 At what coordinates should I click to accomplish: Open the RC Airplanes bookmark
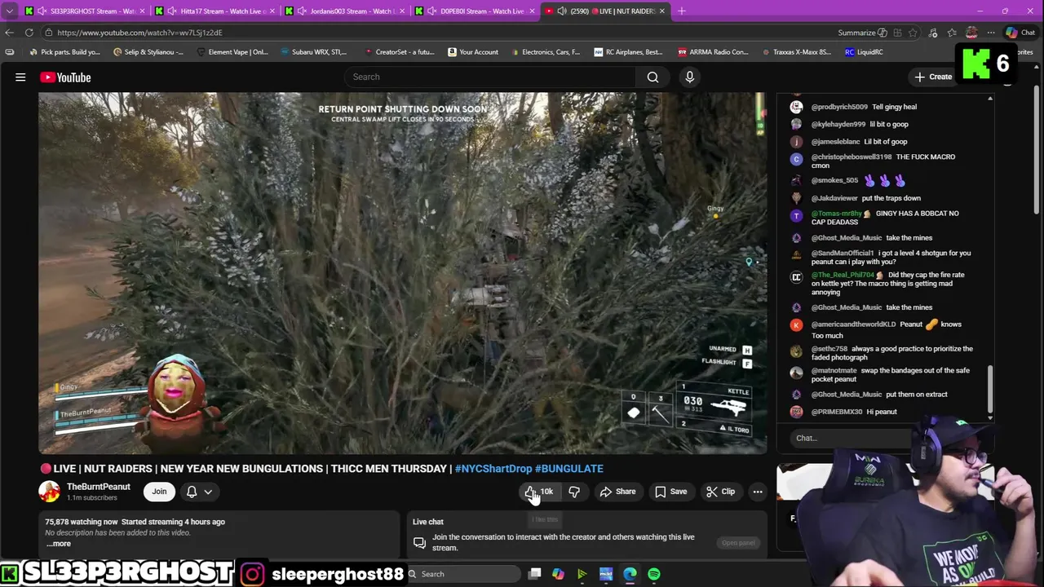click(x=628, y=52)
